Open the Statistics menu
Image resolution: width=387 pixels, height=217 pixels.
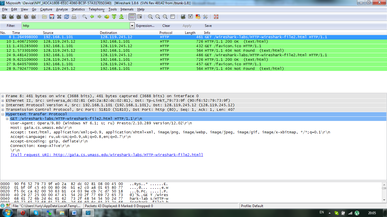click(x=78, y=9)
